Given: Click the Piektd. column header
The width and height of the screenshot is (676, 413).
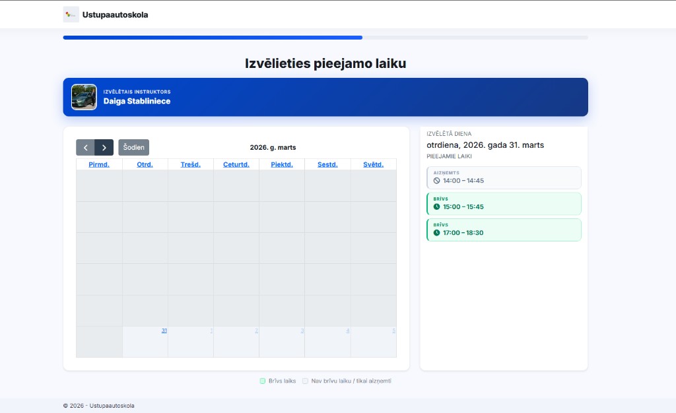Looking at the screenshot, I should [x=282, y=164].
